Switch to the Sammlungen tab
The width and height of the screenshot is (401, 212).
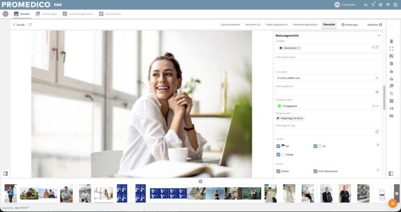[46, 14]
